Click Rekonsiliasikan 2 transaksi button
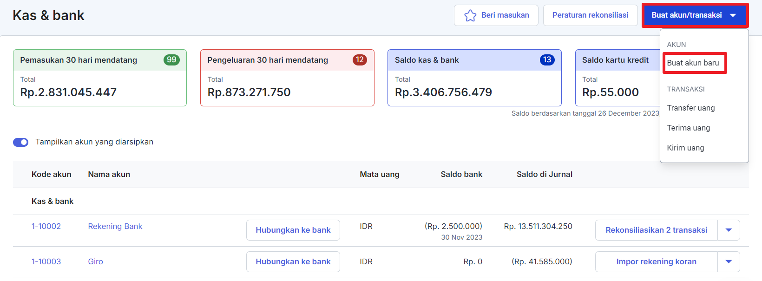 pyautogui.click(x=656, y=230)
